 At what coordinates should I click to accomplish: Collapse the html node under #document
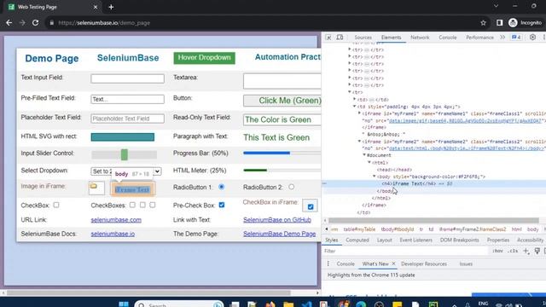click(369, 163)
